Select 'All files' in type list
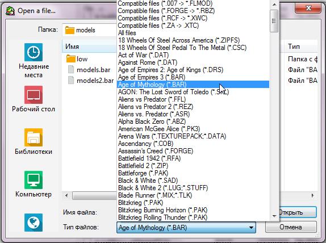This screenshot has height=243, width=326. point(193,33)
